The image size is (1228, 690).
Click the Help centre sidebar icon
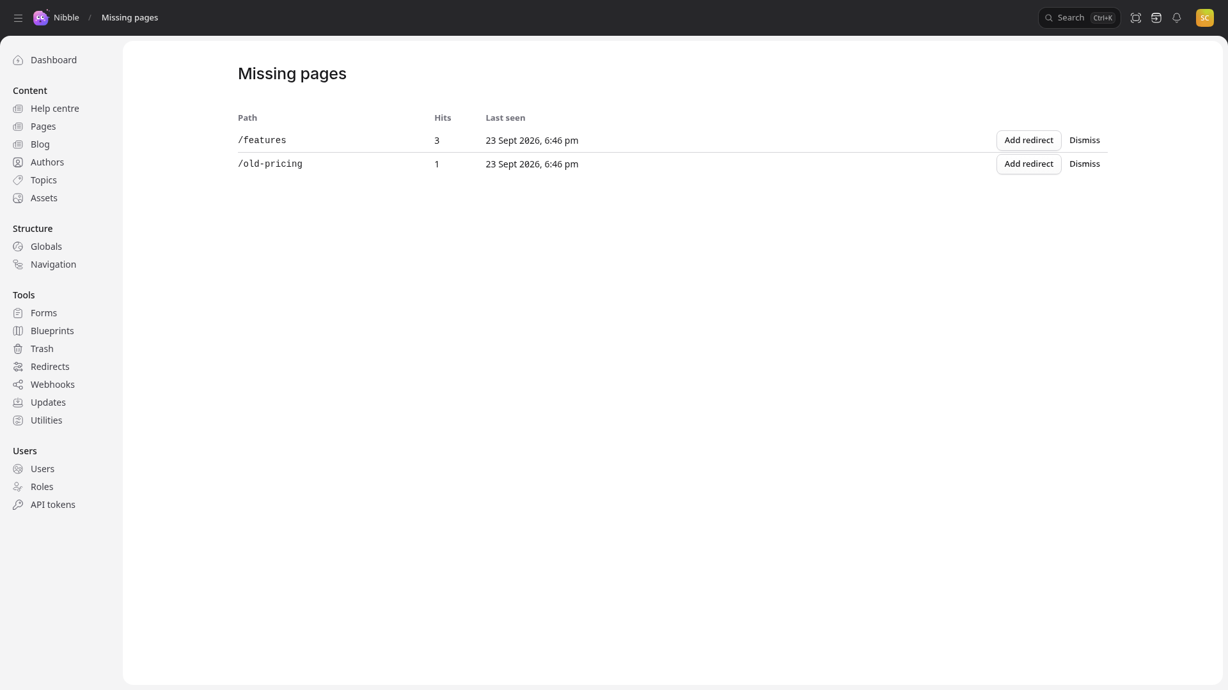18,109
